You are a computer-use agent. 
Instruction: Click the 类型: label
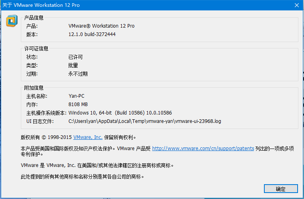pyautogui.click(x=32, y=65)
